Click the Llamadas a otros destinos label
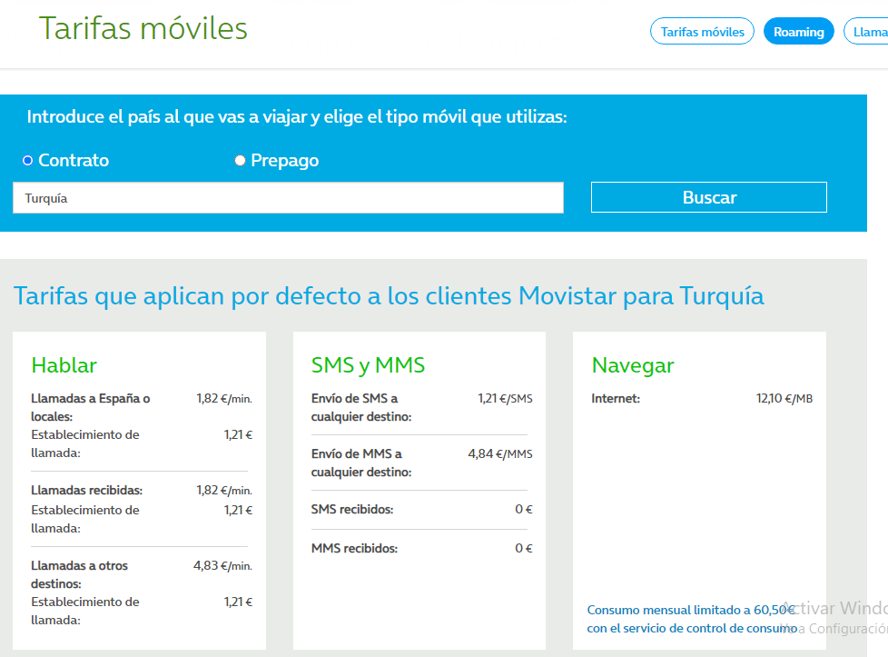Image resolution: width=888 pixels, height=657 pixels. point(80,574)
